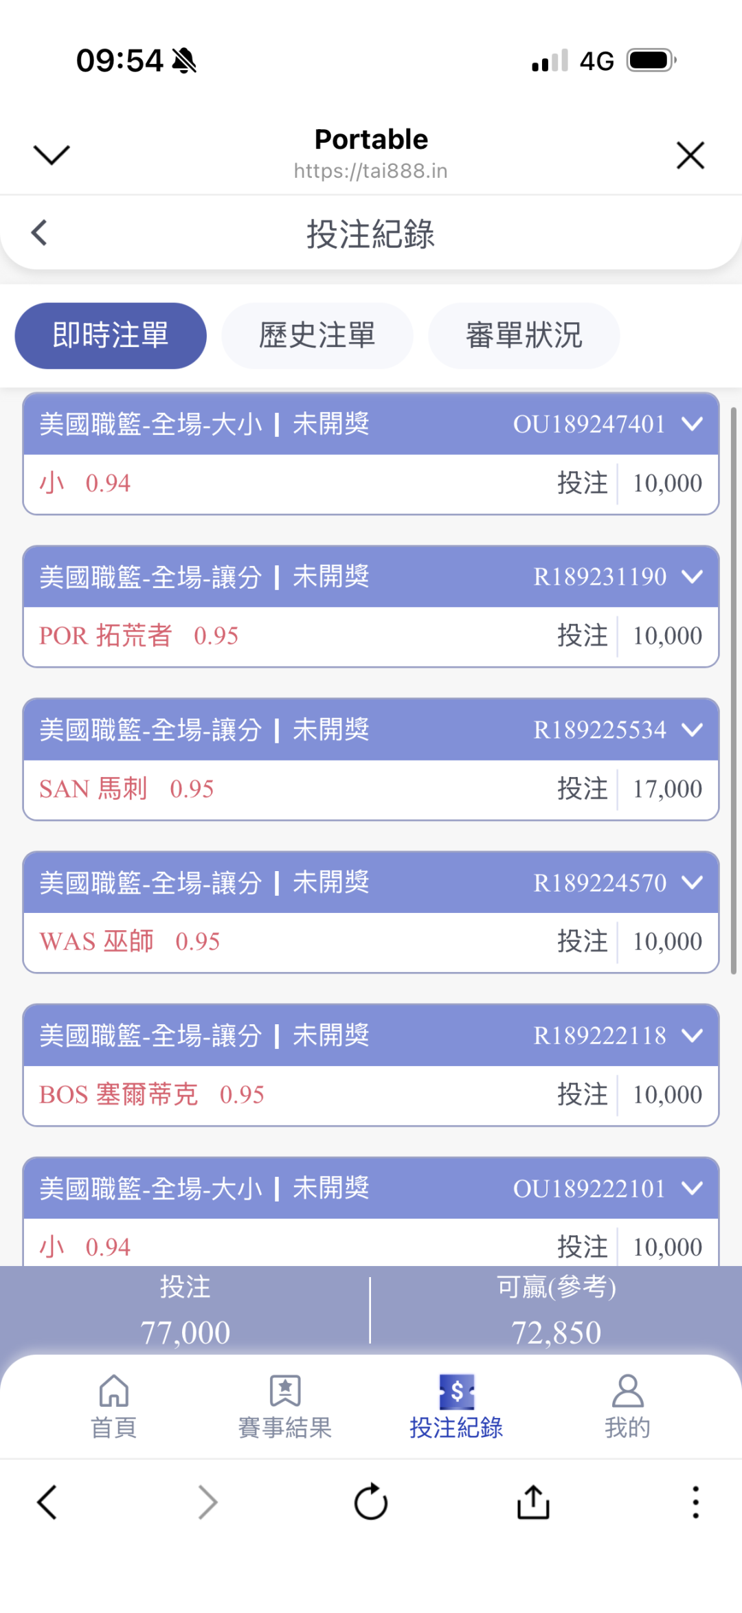Image resolution: width=742 pixels, height=1613 pixels.
Task: Expand bet OU189247401 details
Action: (693, 424)
